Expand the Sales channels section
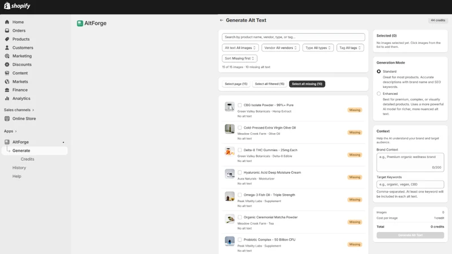 (19, 110)
